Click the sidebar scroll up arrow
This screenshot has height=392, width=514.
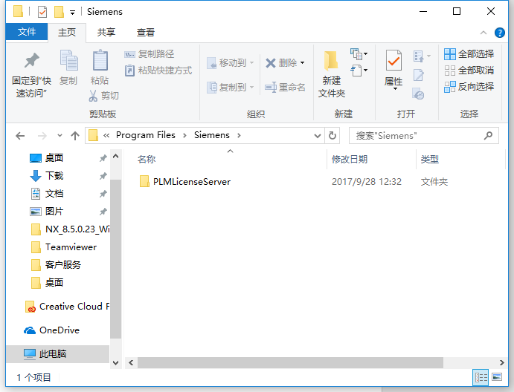click(x=115, y=157)
